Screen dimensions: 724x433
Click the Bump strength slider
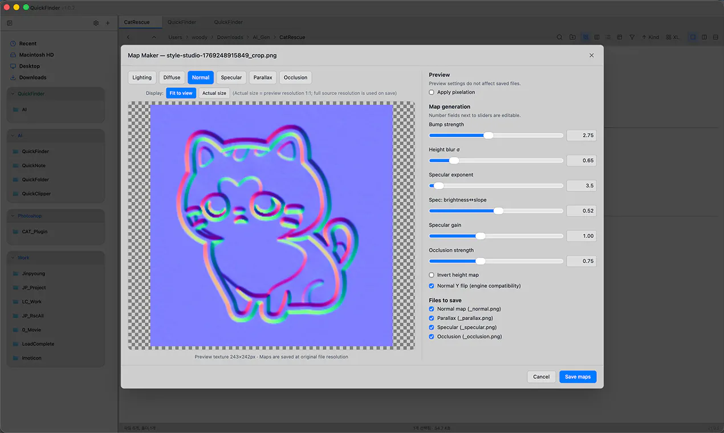pyautogui.click(x=496, y=136)
